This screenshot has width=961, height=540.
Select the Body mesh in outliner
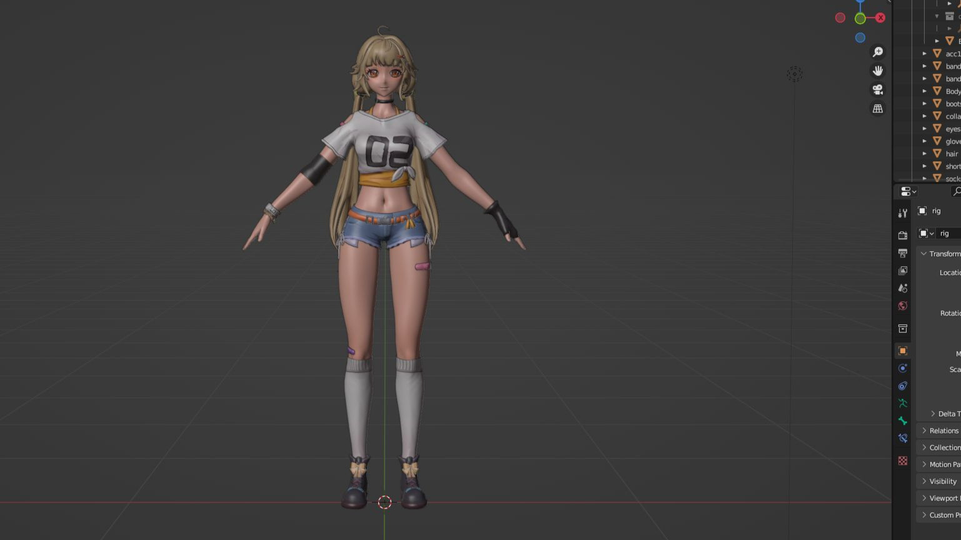952,91
